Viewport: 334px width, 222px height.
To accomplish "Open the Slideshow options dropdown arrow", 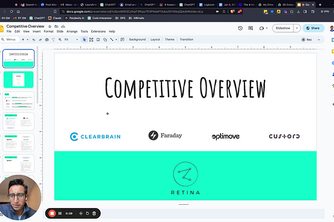I will 297,28.
